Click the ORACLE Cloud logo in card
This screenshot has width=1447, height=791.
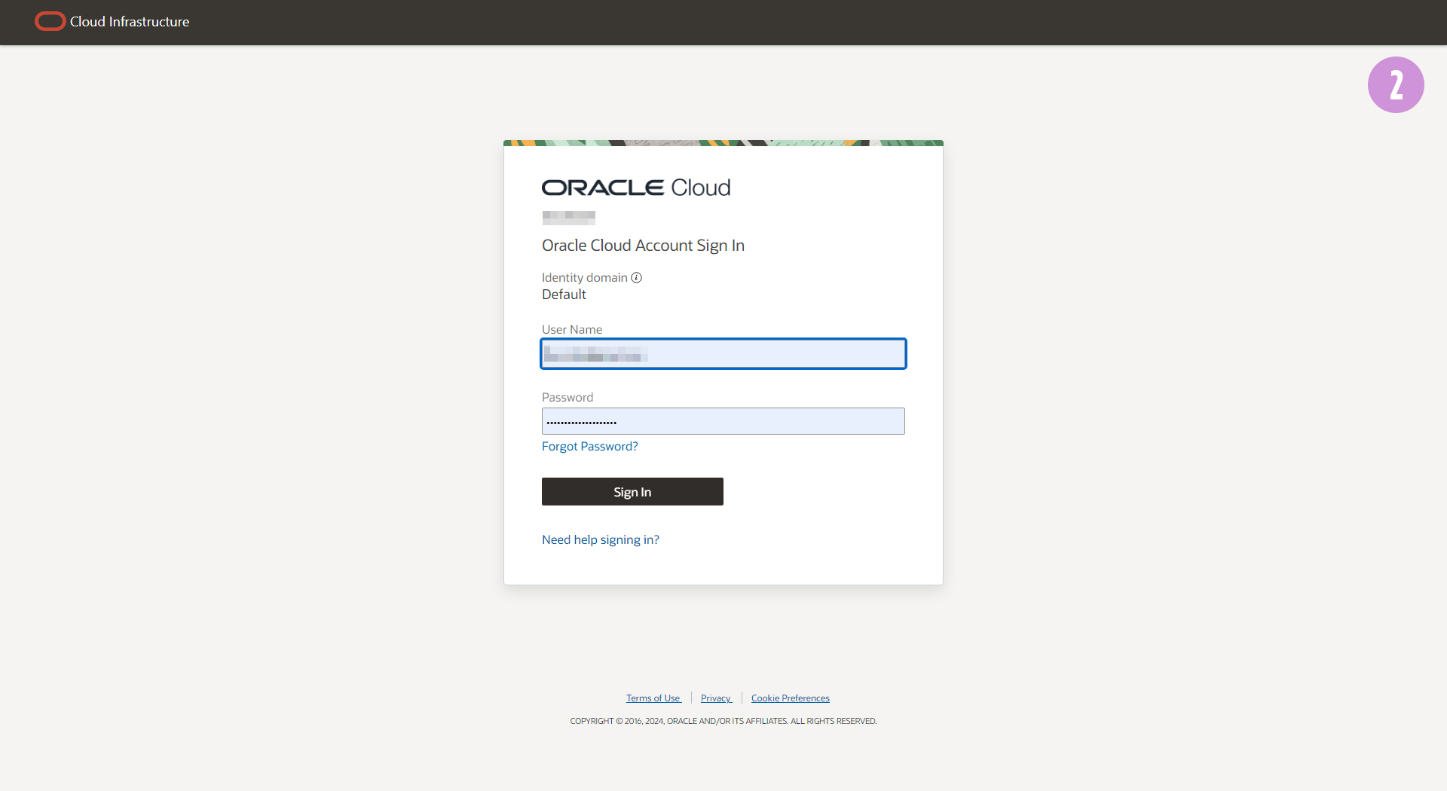pos(636,188)
